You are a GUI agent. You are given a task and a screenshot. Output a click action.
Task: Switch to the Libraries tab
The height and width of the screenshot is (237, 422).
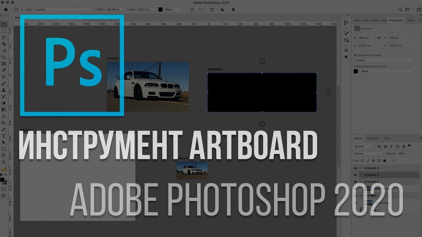[x=366, y=20]
